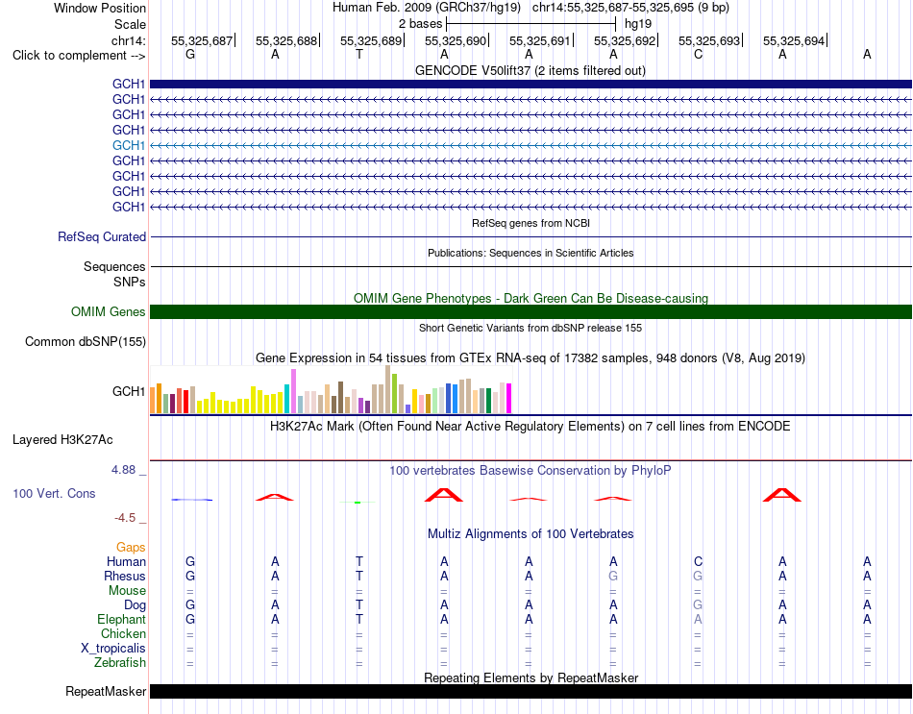Click the Common dbSNP(155) track label

85,342
